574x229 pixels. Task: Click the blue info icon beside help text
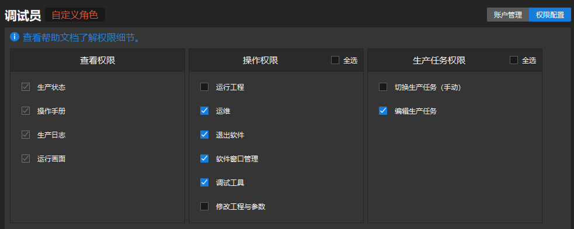coord(14,37)
